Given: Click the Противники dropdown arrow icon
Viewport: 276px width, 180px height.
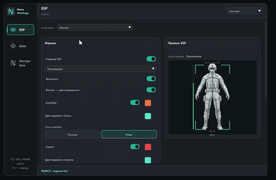Looking at the screenshot, I should tap(153, 69).
